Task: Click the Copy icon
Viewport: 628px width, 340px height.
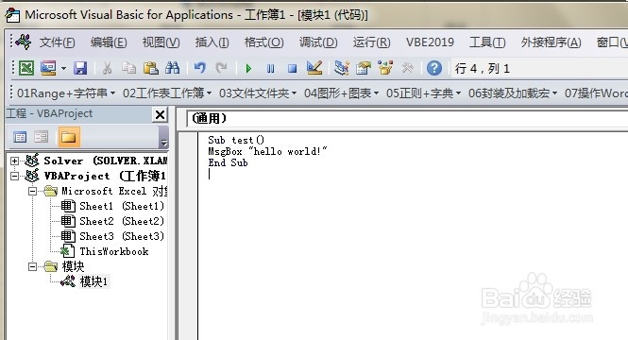Action: point(128,68)
